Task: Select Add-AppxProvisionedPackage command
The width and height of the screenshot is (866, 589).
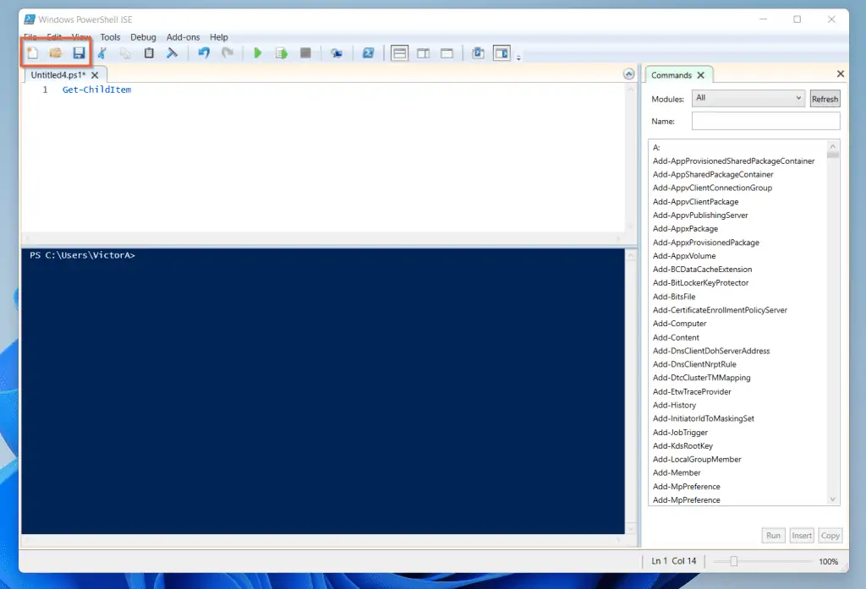Action: click(x=706, y=243)
